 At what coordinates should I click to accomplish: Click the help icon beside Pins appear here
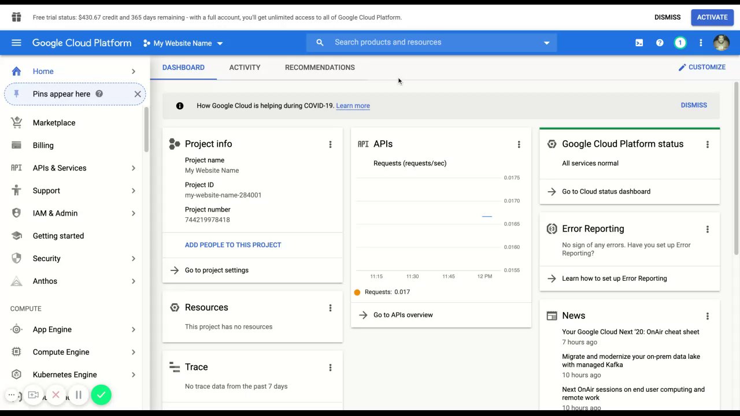point(99,94)
